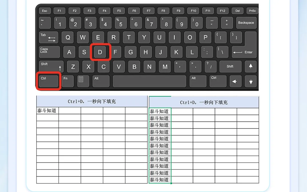Click the Y key
This screenshot has height=192, width=307.
click(x=144, y=37)
